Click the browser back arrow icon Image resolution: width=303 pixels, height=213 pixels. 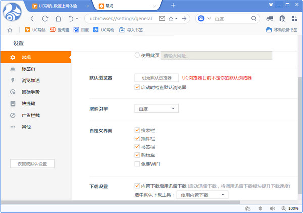tap(32, 18)
